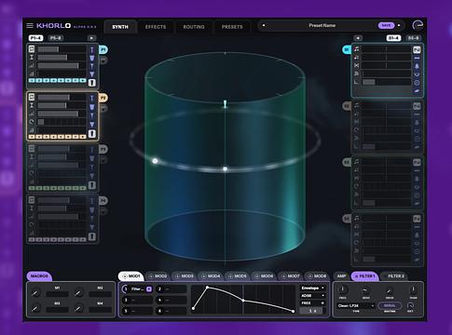Select the MOD5 tab
Image resolution: width=452 pixels, height=335 pixels.
pos(237,275)
